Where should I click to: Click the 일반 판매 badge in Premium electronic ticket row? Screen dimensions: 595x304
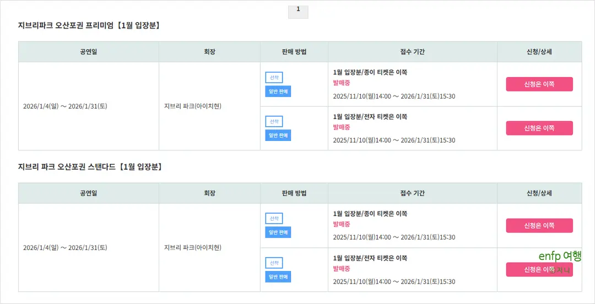pyautogui.click(x=278, y=135)
